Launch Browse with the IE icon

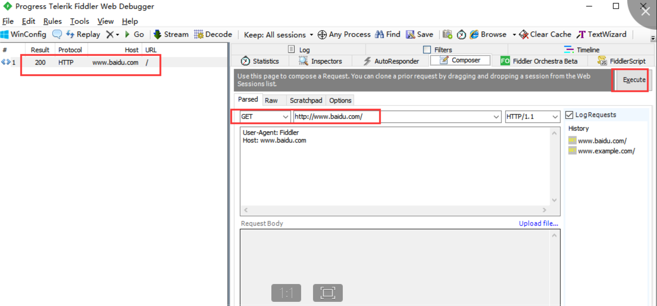(x=488, y=34)
